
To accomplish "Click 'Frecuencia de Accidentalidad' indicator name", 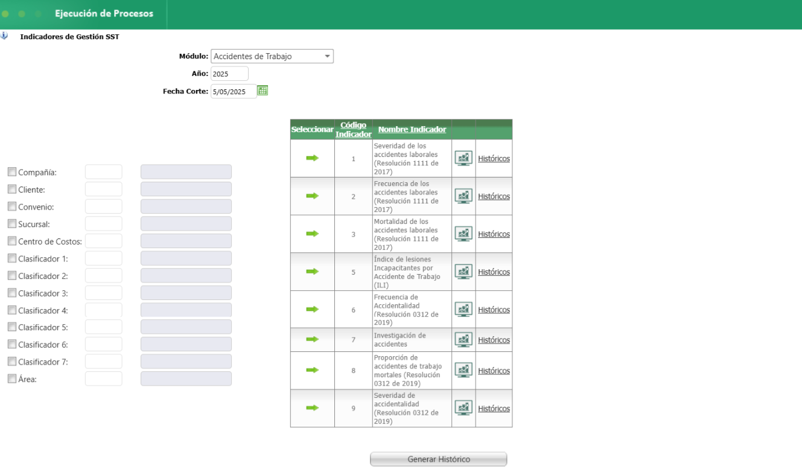I will tap(406, 310).
